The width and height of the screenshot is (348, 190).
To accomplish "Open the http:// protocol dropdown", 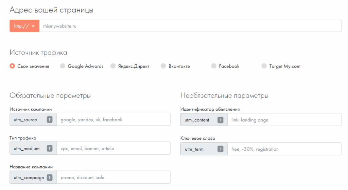I will click(24, 26).
